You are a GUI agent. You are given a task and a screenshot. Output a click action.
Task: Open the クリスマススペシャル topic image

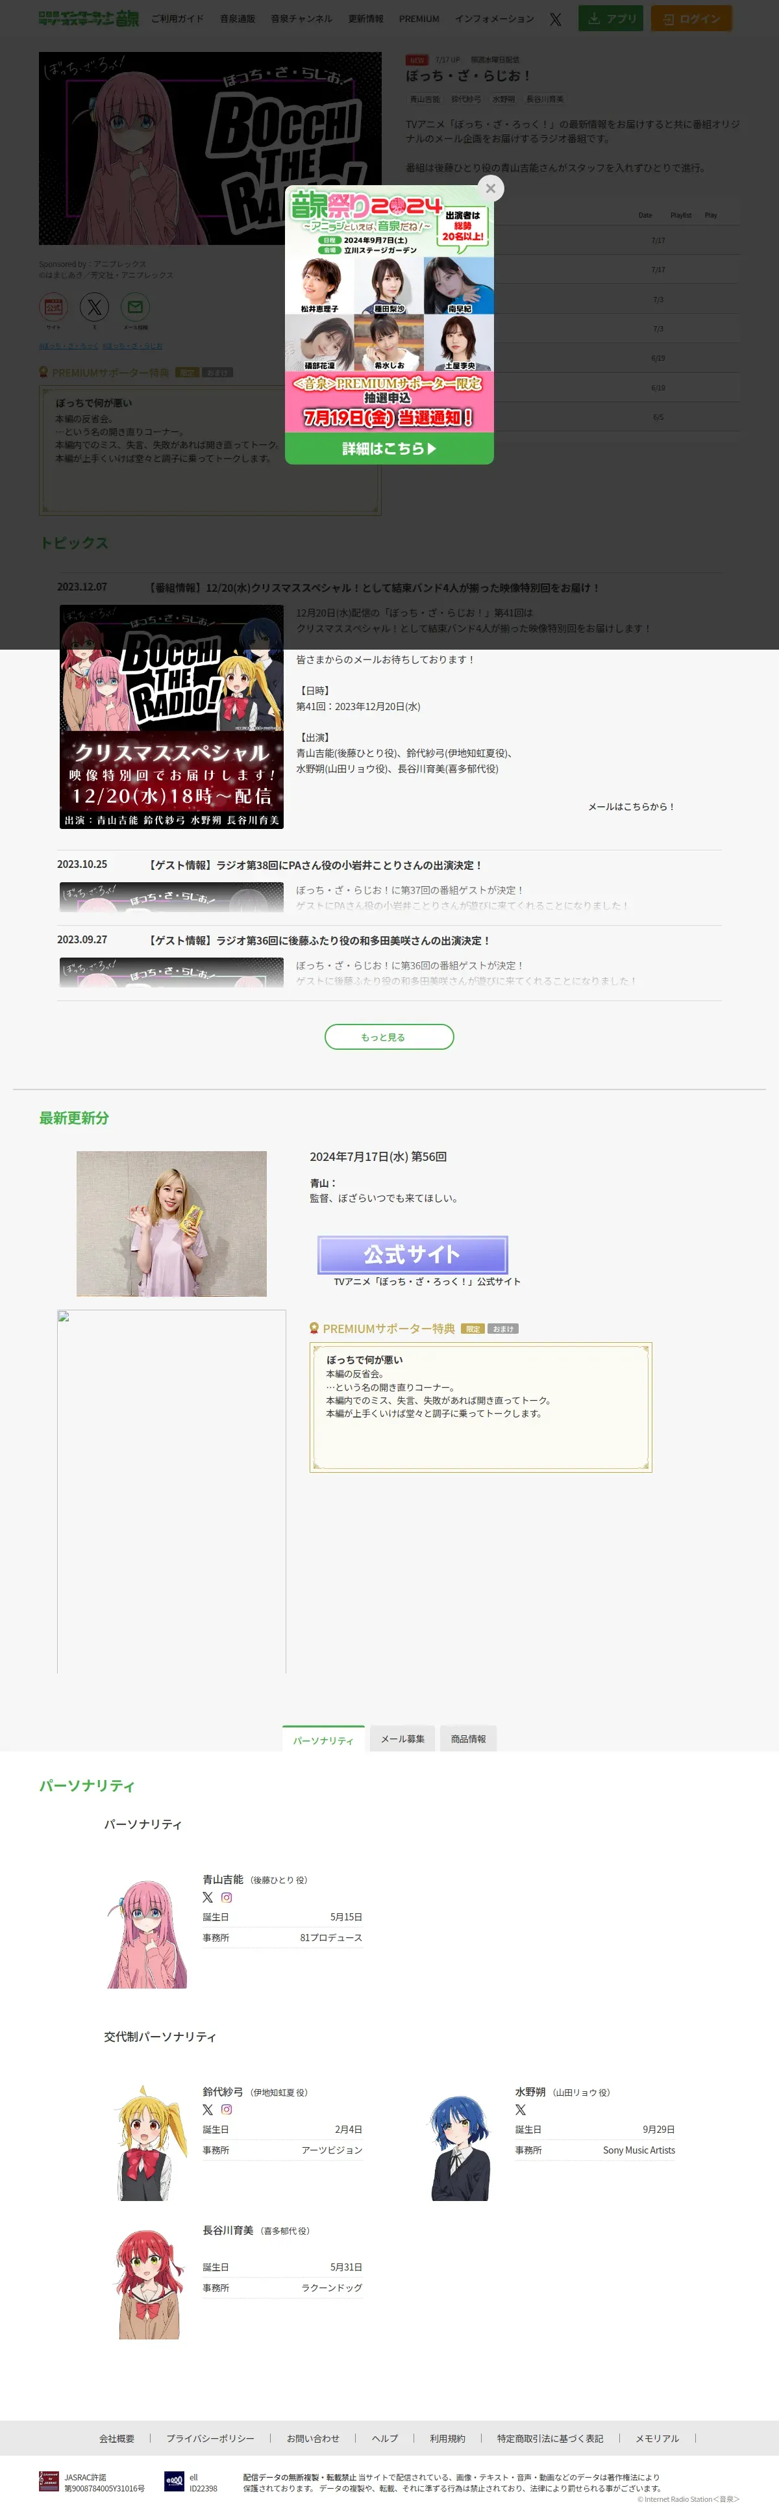[171, 716]
